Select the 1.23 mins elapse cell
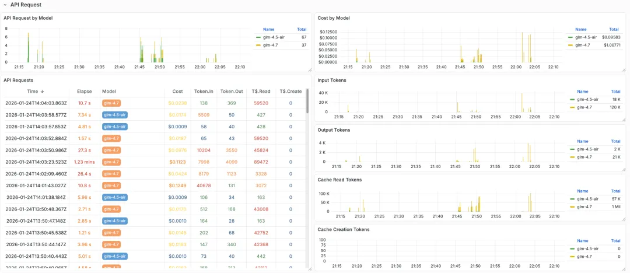Image resolution: width=630 pixels, height=273 pixels. 85,162
